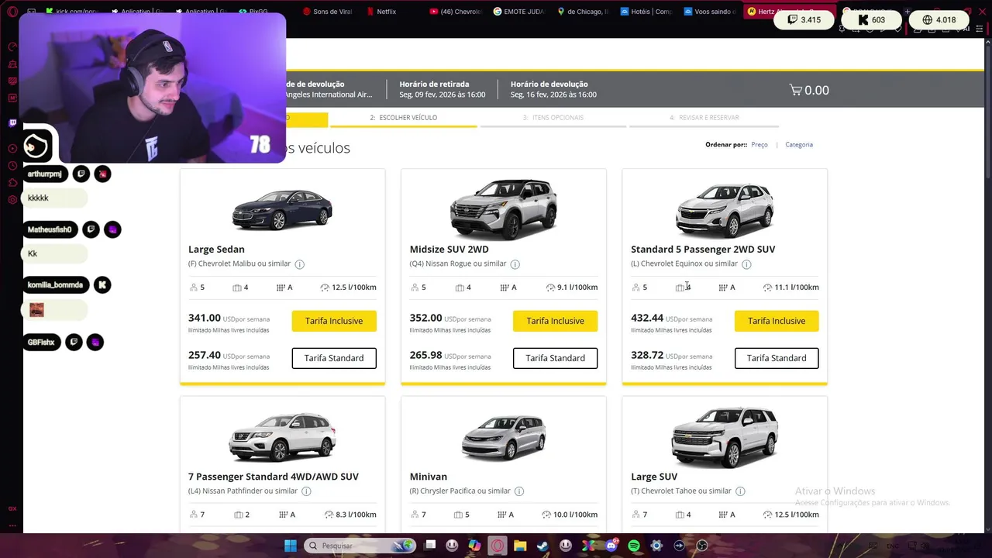The height and width of the screenshot is (558, 992).
Task: Open the shopping cart icon
Action: click(x=795, y=90)
